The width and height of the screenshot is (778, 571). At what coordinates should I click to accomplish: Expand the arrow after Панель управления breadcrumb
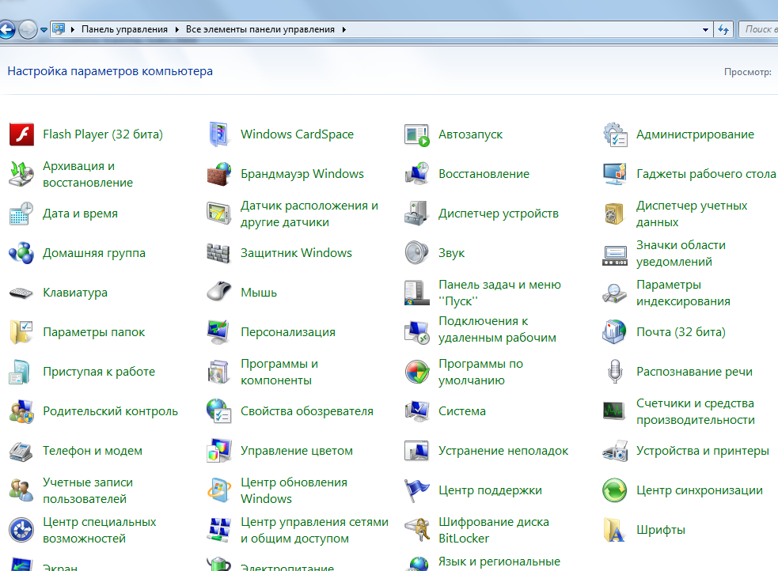tap(176, 30)
